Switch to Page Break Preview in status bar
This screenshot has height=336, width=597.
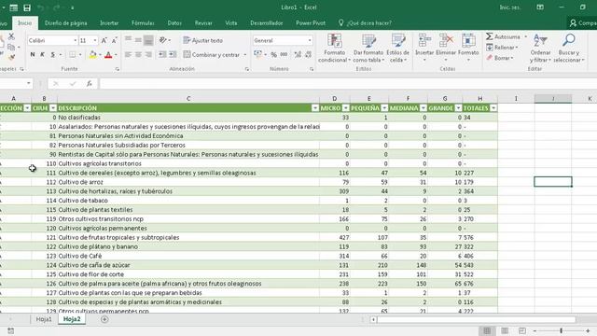click(522, 330)
